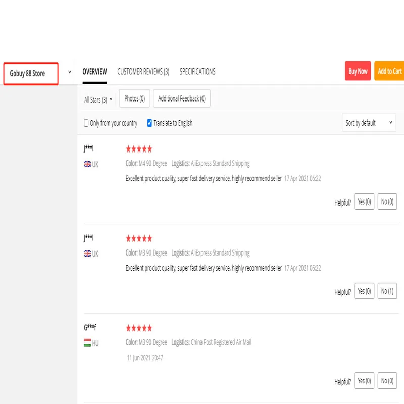Vote Yes (0) on G***f's review
Screen dimensions: 404x404
pyautogui.click(x=364, y=381)
